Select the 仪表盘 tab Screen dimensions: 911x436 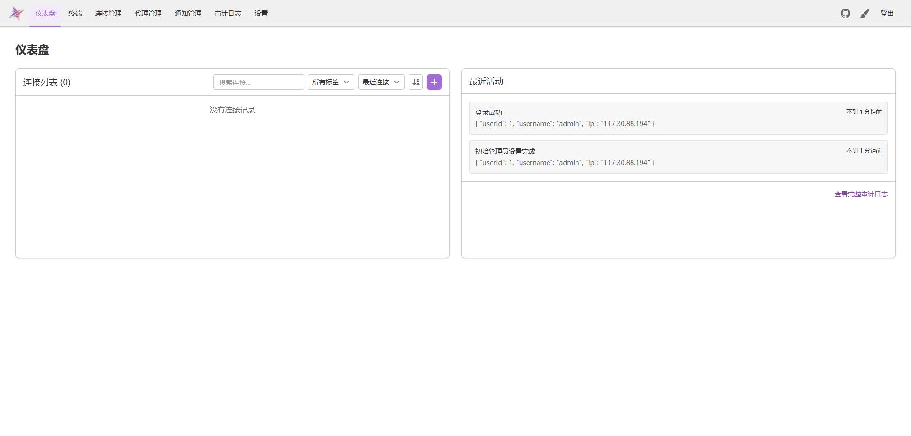[45, 13]
